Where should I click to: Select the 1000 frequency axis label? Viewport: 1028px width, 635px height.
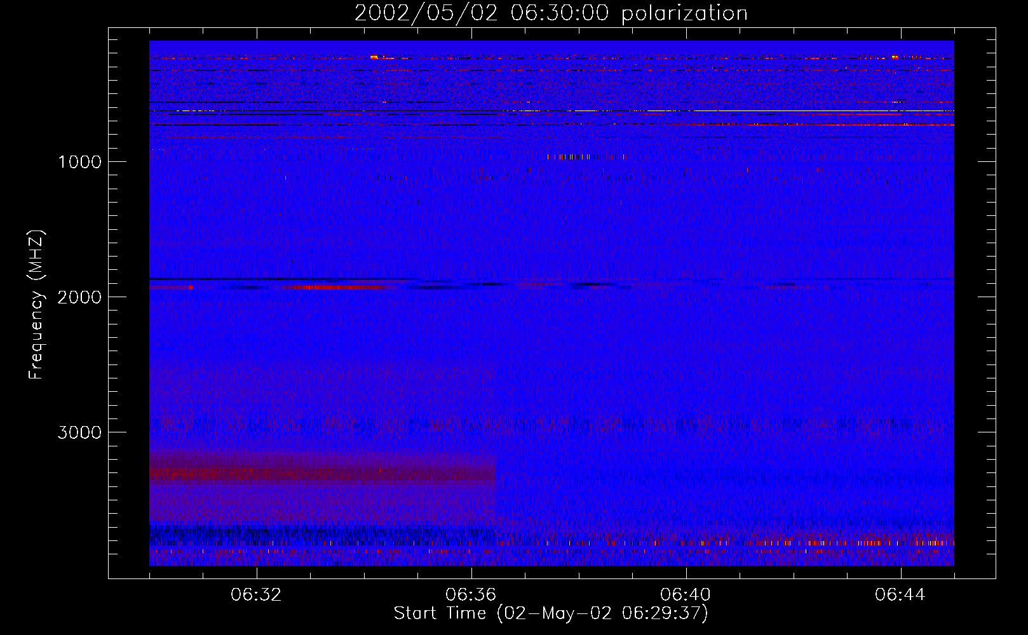coord(79,162)
